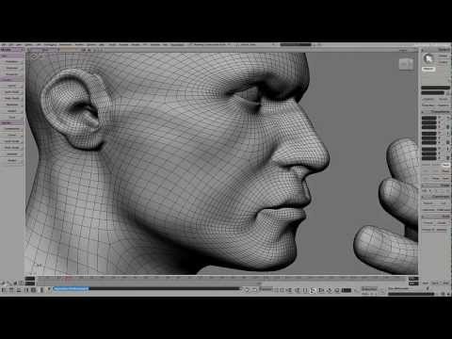Open the Model module switcher at panel top
452x339 pixels.
11,50
